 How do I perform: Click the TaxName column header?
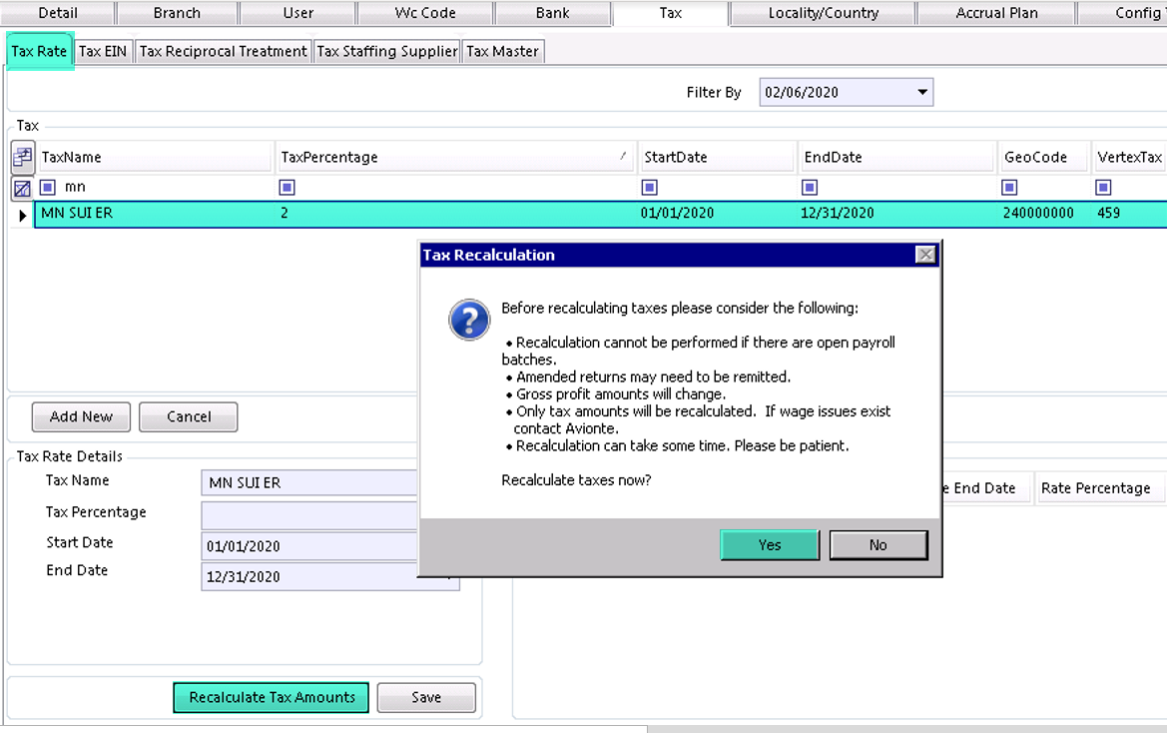(155, 157)
